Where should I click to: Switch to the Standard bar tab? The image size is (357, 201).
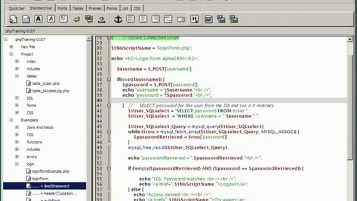(41, 8)
